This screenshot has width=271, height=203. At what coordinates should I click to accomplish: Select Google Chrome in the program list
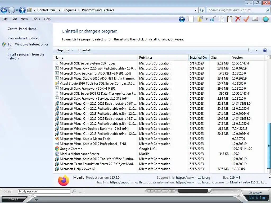[160, 149]
